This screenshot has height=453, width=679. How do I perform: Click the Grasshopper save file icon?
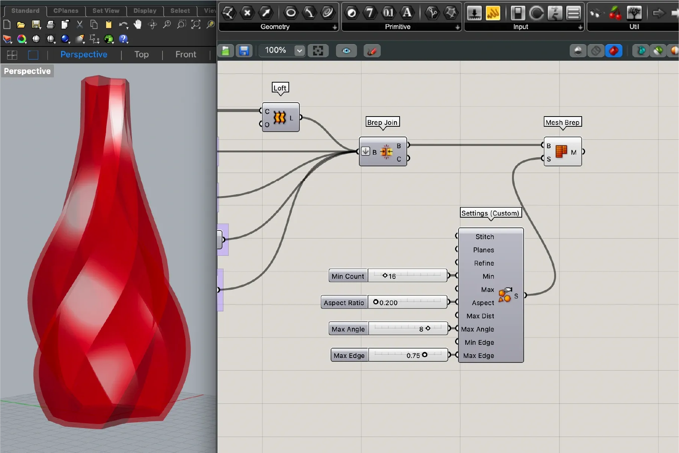click(x=244, y=51)
